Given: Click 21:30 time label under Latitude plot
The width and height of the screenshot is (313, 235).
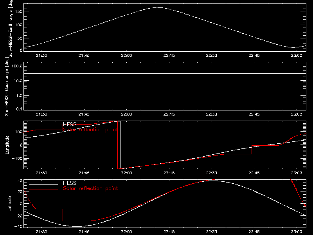Looking at the screenshot, I should (41, 232).
